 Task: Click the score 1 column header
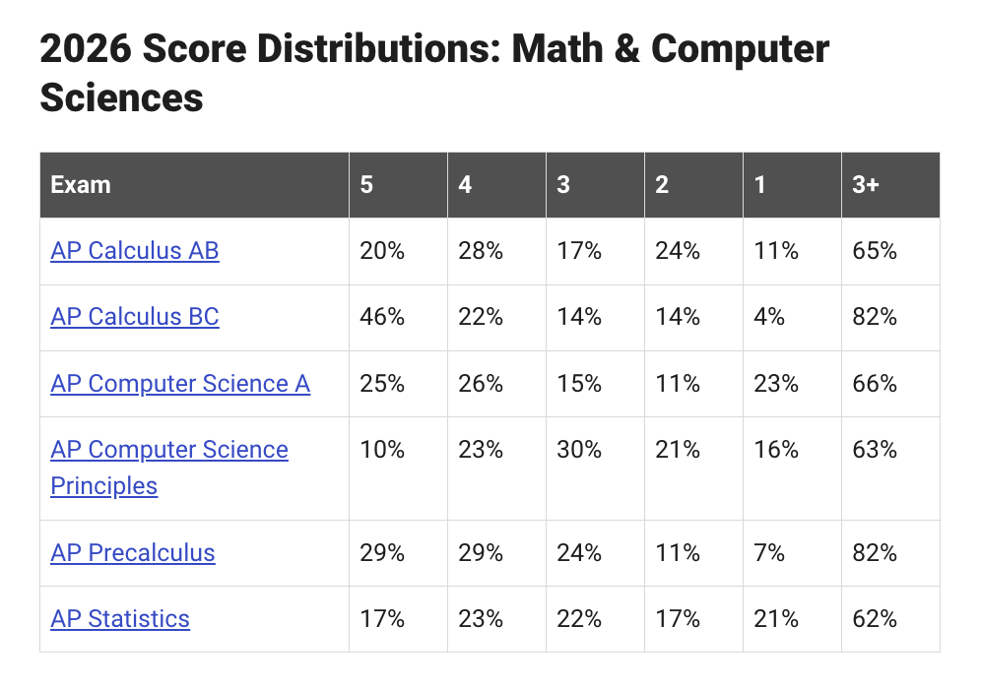[x=792, y=185]
